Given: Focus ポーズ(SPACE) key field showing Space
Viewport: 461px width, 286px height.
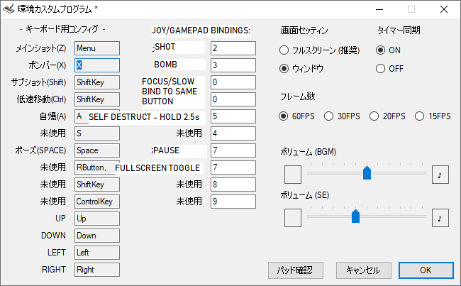Looking at the screenshot, I should (97, 150).
